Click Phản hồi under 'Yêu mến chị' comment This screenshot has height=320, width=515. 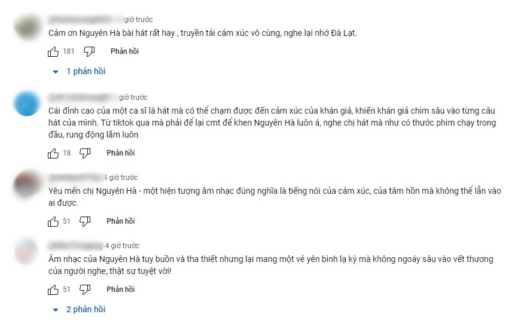pyautogui.click(x=121, y=221)
